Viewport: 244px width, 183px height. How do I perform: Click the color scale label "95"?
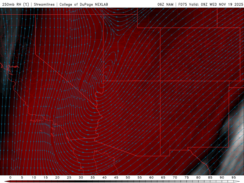coord(234,178)
